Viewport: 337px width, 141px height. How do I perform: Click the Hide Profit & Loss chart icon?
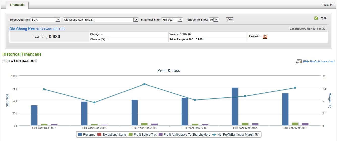tap(298, 61)
